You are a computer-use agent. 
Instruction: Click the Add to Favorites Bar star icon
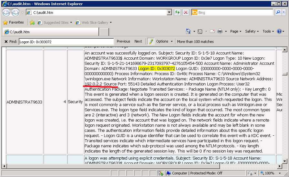[x=32, y=23]
